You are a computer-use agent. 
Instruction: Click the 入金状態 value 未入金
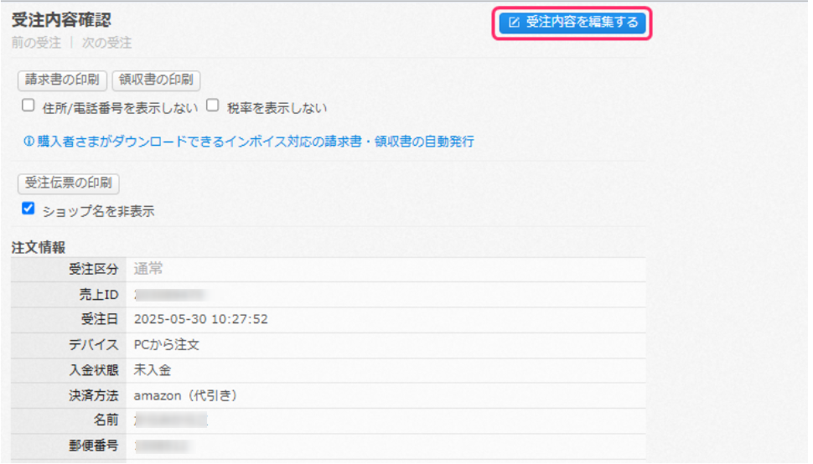click(x=153, y=369)
